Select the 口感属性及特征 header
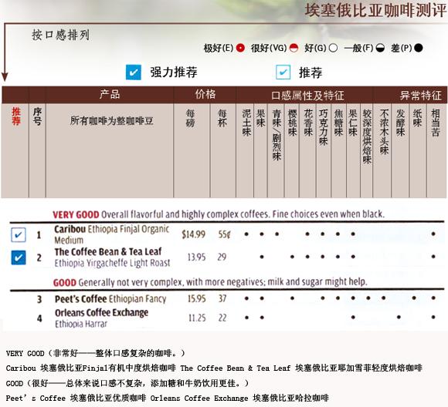448x407 pixels. click(307, 96)
